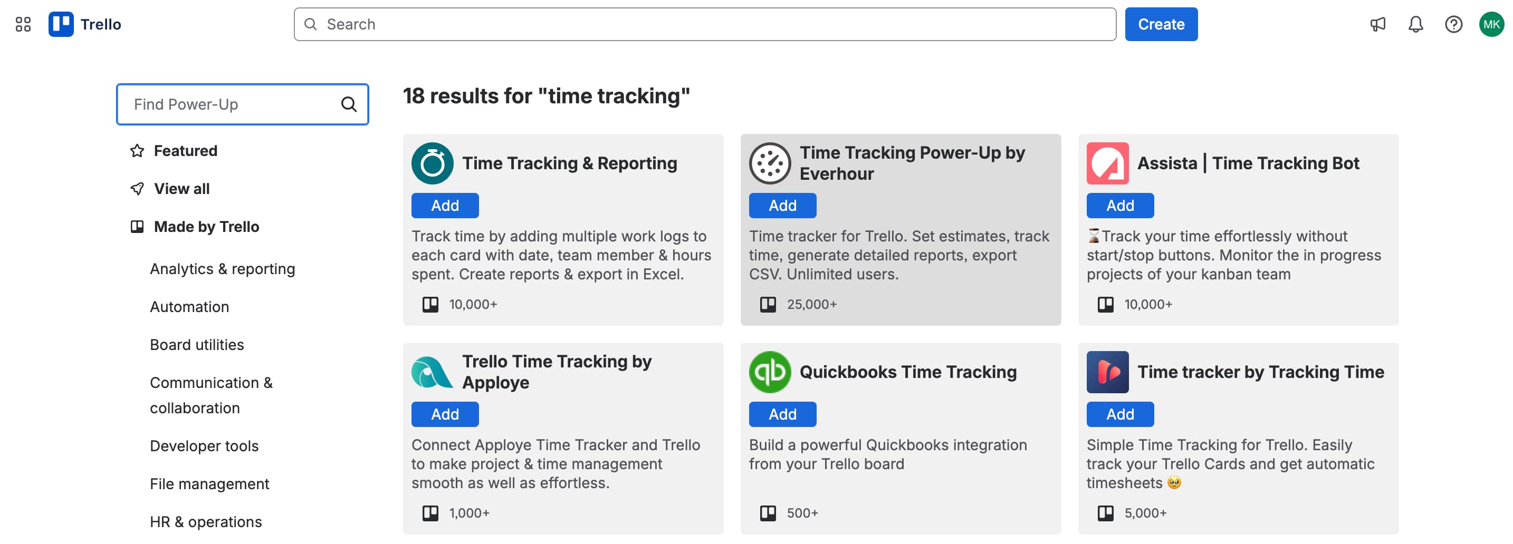
Task: Click the Everhour stopwatch Power-Up icon
Action: pos(769,163)
